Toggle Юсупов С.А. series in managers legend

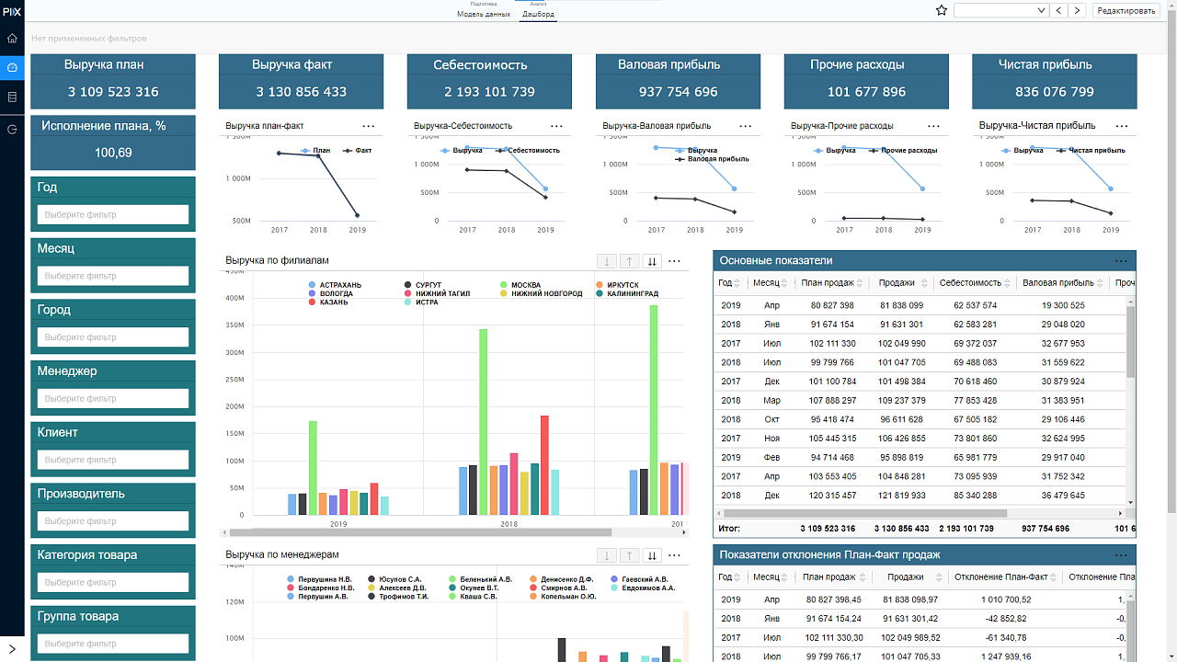[400, 579]
